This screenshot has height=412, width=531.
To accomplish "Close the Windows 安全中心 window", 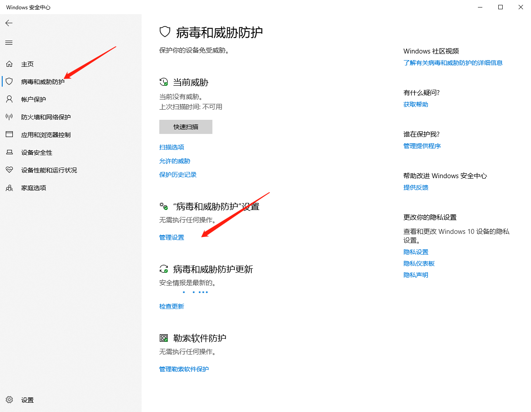I will pyautogui.click(x=521, y=7).
